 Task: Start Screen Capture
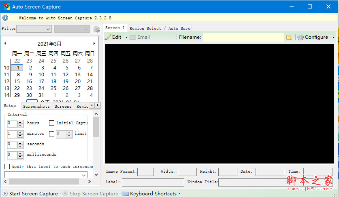coord(30,193)
